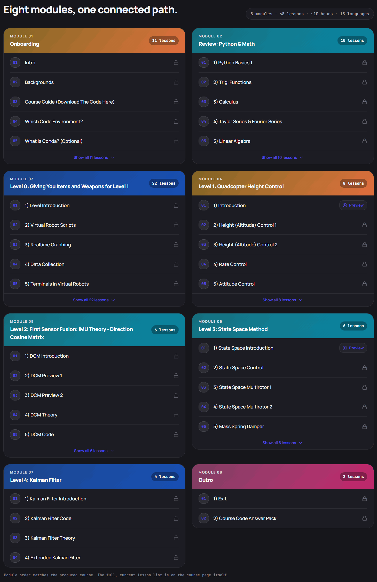Click the lock icon on Realtime Graphing row
377x582 pixels.
point(176,245)
